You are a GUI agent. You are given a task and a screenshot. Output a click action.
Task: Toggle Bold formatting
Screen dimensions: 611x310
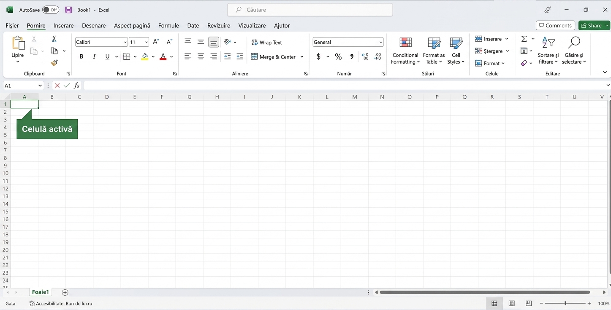(81, 56)
